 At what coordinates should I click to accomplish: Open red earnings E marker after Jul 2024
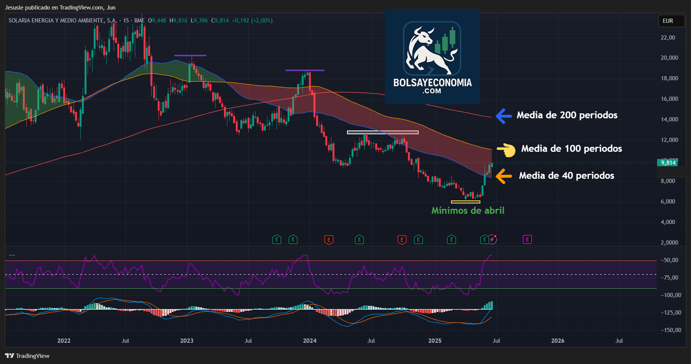pos(402,240)
